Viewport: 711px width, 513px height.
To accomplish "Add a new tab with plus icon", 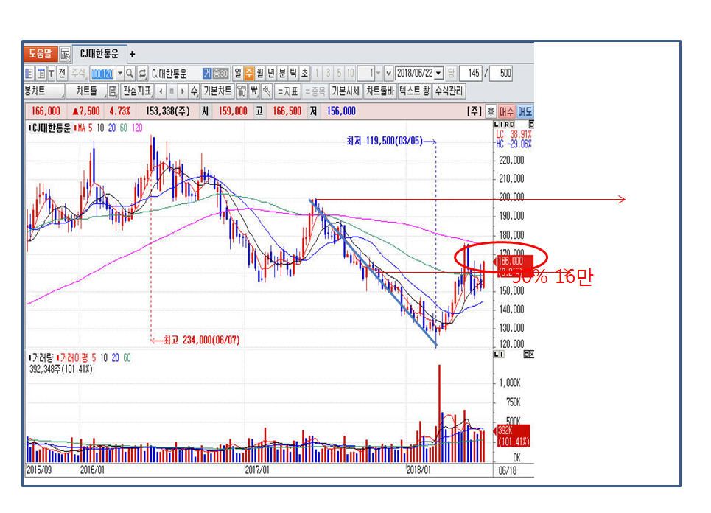I will (x=133, y=54).
